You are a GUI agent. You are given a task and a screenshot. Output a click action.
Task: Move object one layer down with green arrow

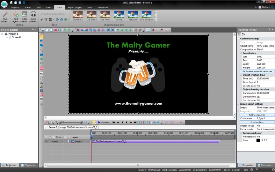click(122, 30)
